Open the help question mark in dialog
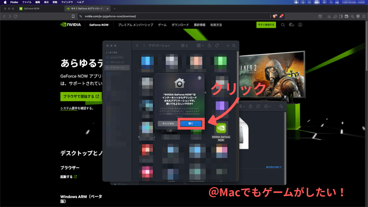Screen dimensions: 368x207 pos(199,78)
